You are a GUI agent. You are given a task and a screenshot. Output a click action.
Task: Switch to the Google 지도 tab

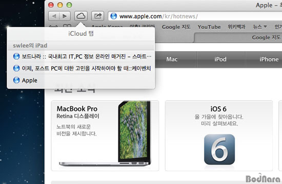point(238,37)
